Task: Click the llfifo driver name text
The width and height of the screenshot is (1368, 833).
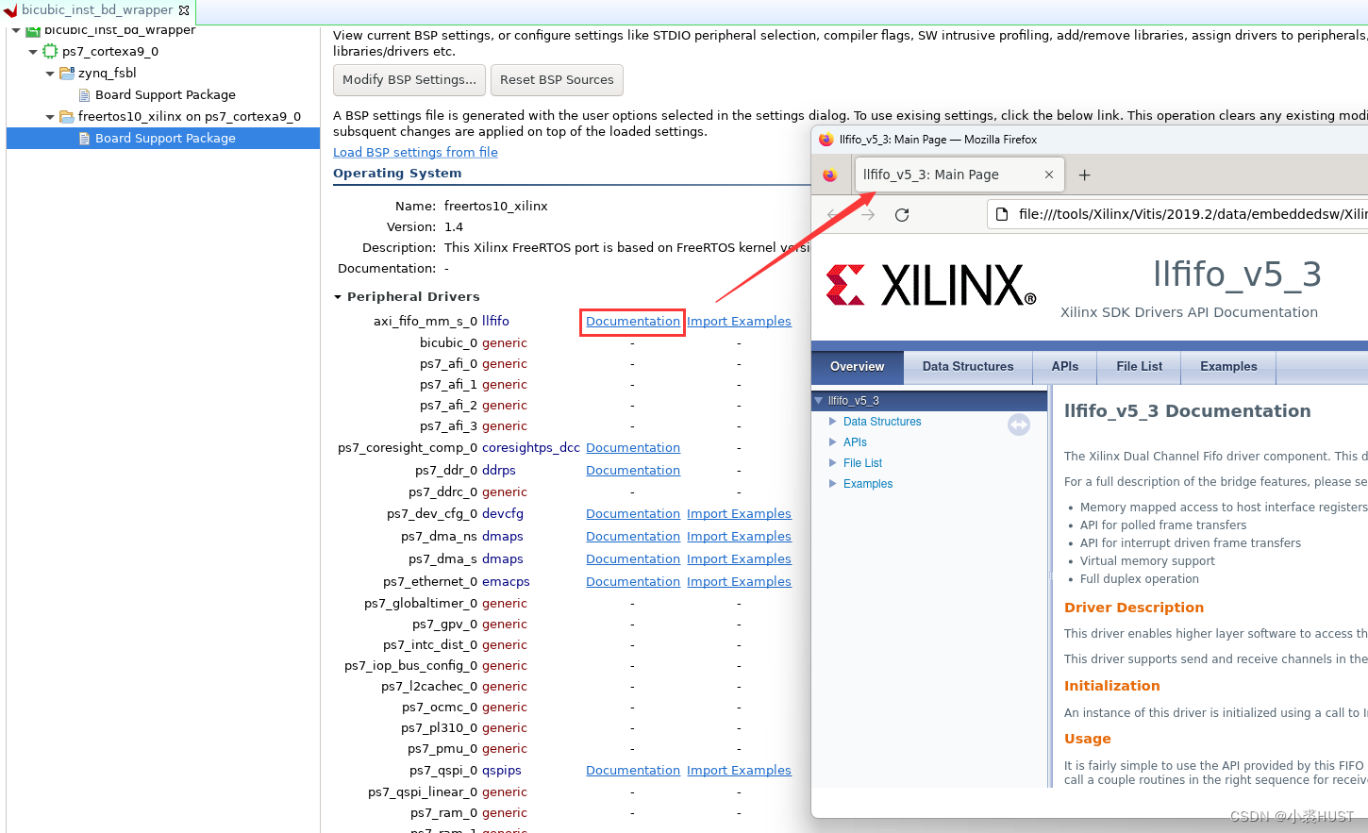Action: coord(495,322)
